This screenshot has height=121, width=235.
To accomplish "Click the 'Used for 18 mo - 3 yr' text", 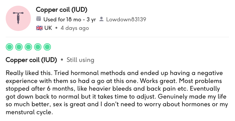I will (69, 20).
